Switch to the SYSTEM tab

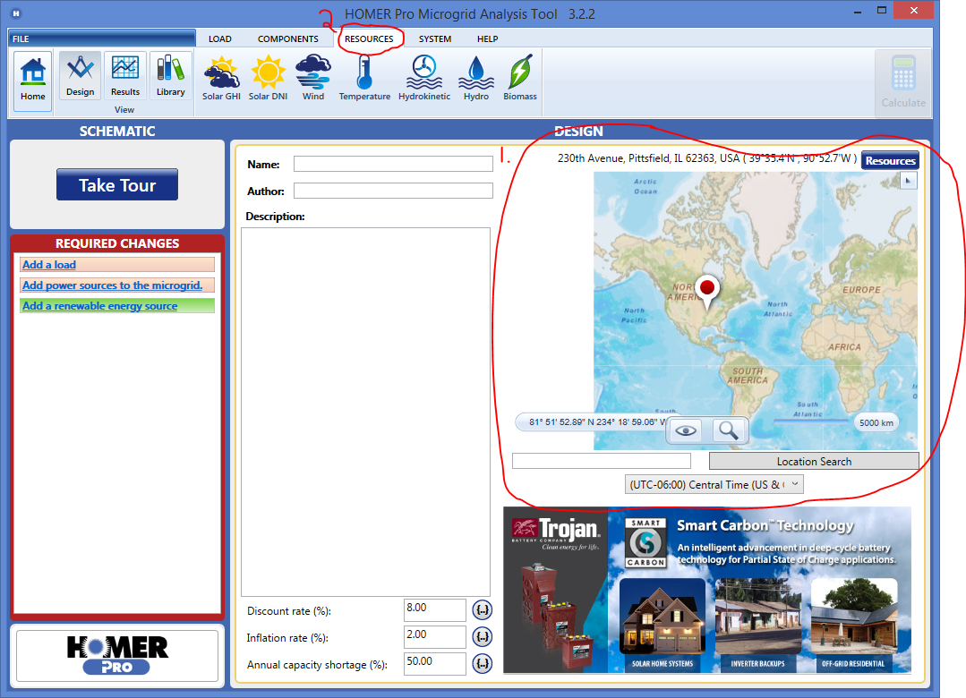[435, 39]
